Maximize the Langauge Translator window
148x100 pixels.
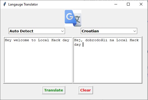click(x=128, y=4)
